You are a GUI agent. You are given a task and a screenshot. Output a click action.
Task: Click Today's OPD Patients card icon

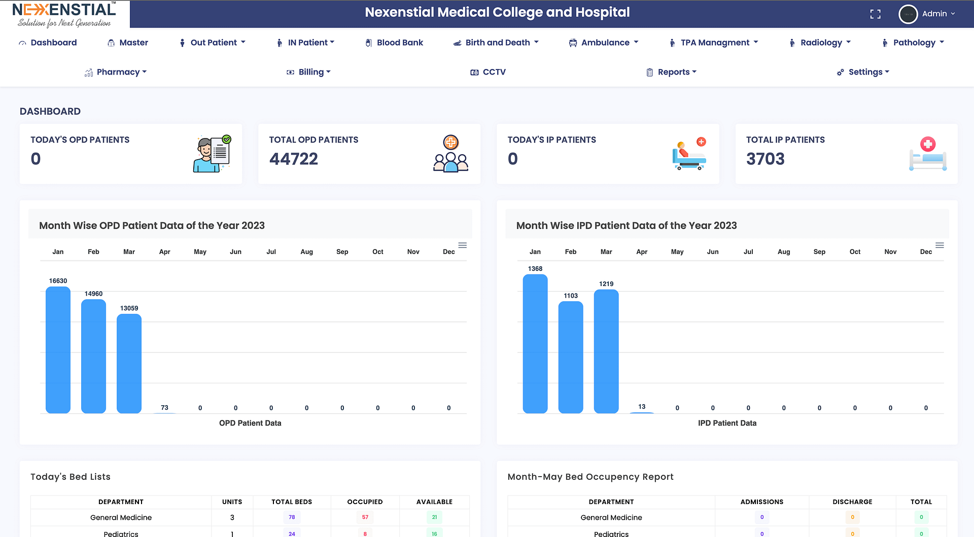[212, 154]
